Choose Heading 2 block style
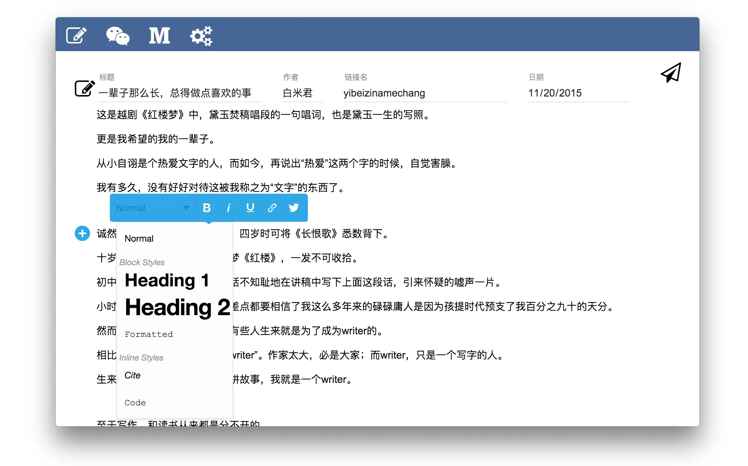Viewport: 748px width, 466px height. click(177, 307)
